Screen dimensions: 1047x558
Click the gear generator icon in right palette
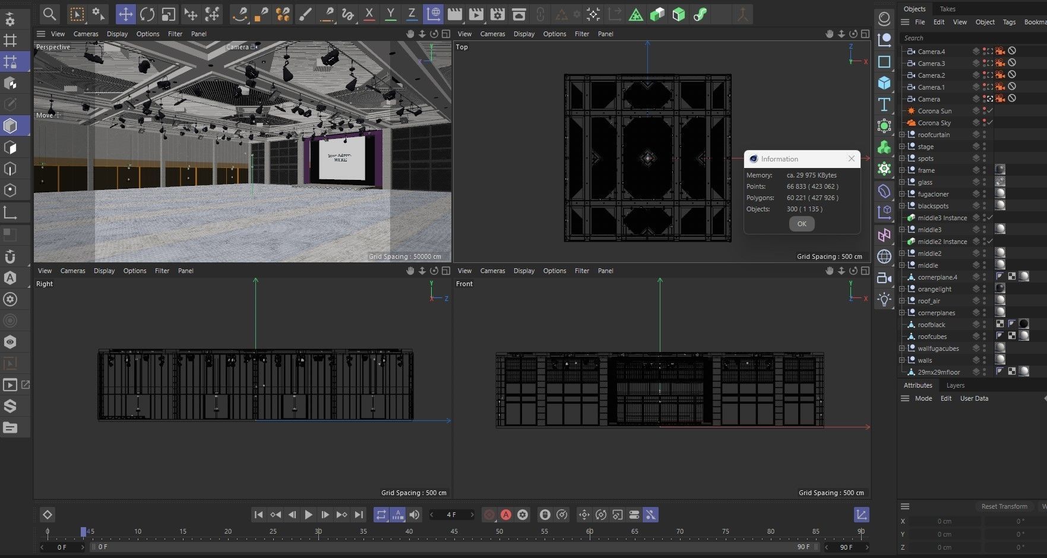(884, 169)
